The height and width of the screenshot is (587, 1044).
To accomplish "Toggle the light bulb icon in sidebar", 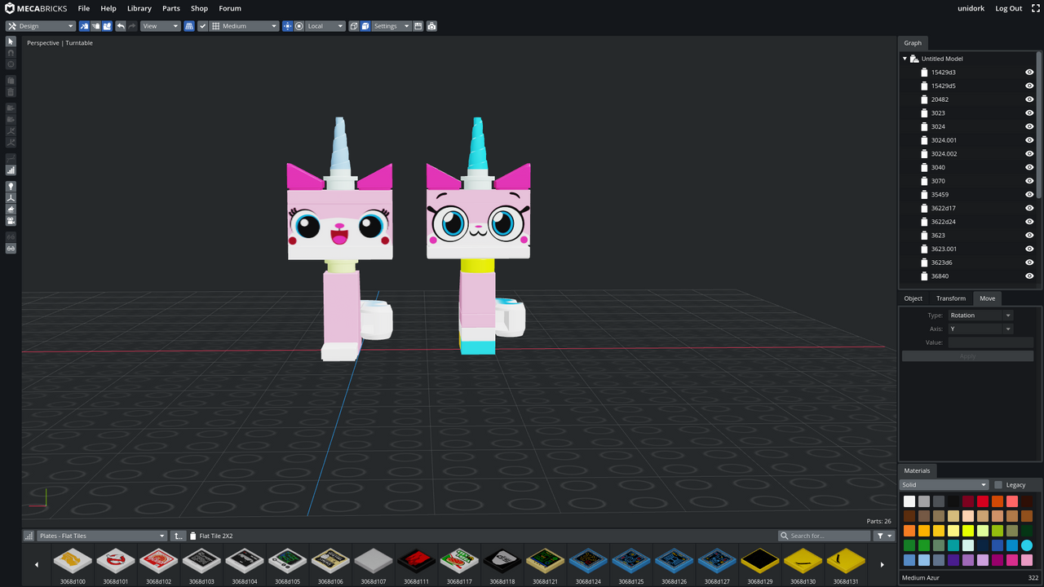I will (11, 187).
